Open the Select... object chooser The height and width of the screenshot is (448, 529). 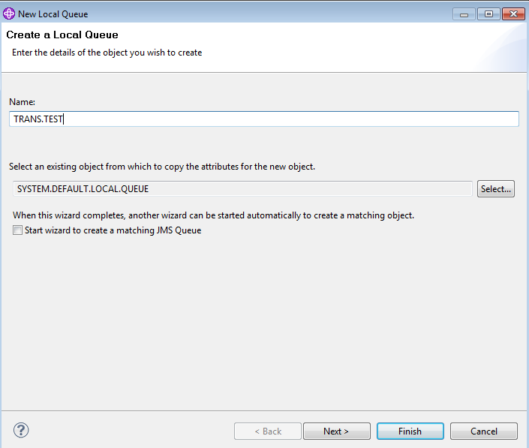(495, 189)
